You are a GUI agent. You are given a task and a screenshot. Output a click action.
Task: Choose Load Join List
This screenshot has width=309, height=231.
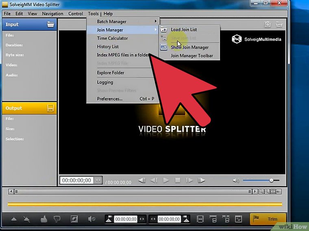click(x=184, y=30)
